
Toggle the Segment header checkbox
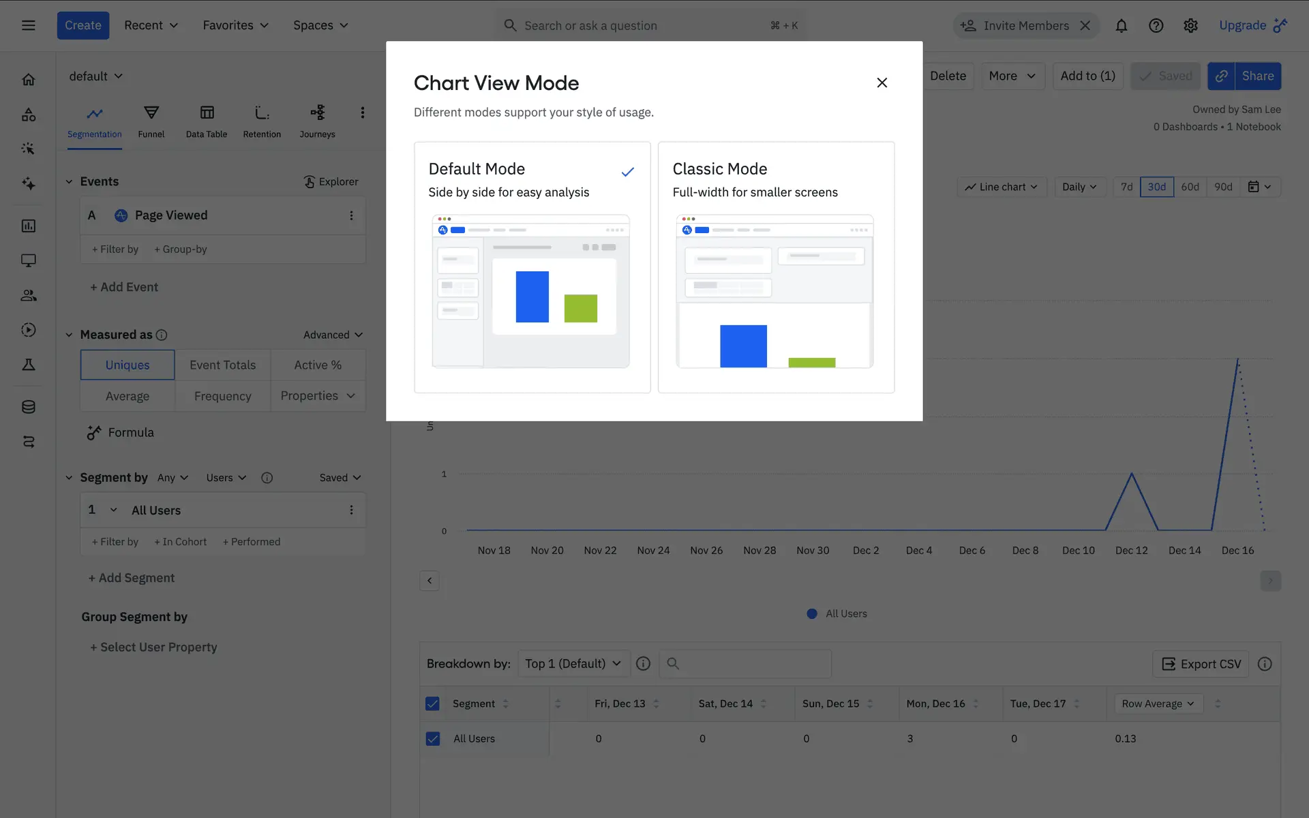432,703
